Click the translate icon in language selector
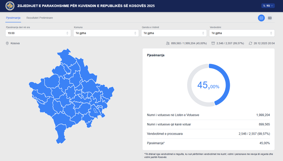Viewport: 283px width, 161px height. click(x=264, y=6)
